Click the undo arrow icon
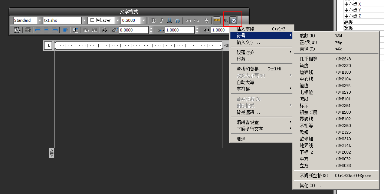This screenshot has height=194, width=384. 188,20
